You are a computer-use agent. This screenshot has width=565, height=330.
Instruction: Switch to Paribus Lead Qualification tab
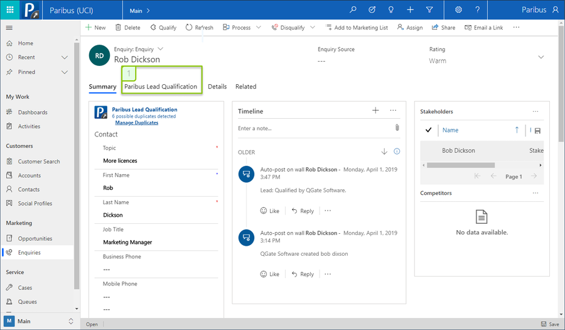click(161, 87)
